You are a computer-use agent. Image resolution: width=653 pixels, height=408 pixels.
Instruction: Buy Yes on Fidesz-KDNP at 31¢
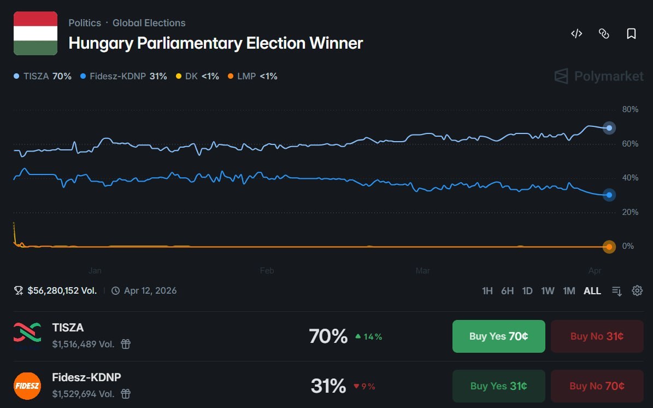[498, 386]
